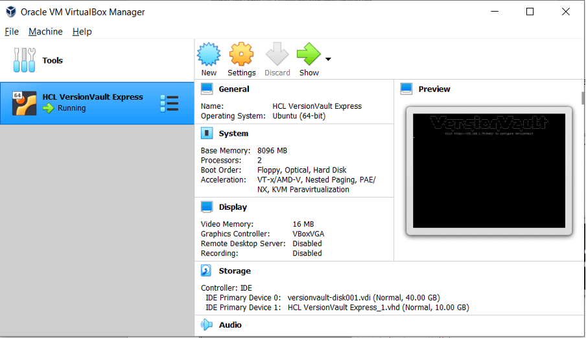
Task: Click the System section chip icon
Action: coord(207,133)
